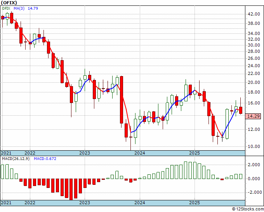Viewport: 264px width, 212px height.
Task: Click the (OFIX) chart title
Action: [9, 3]
